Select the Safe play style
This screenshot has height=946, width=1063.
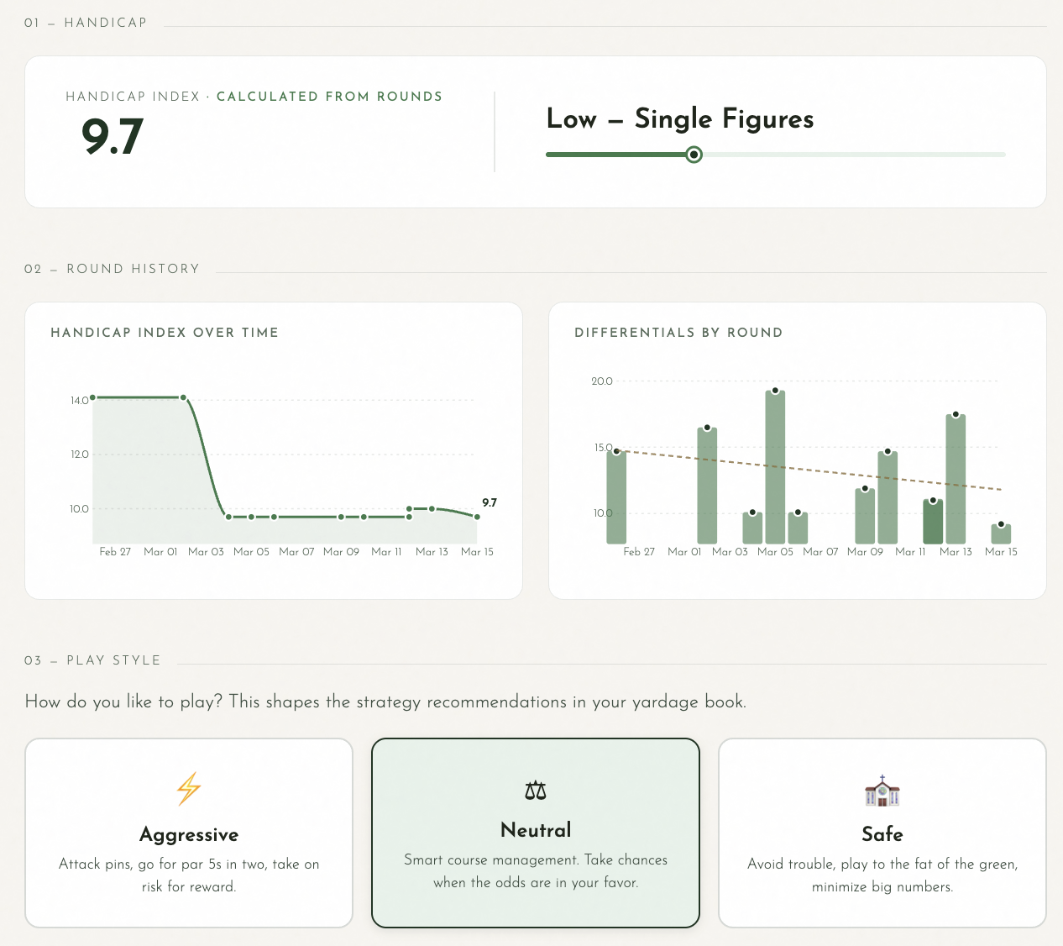coord(882,833)
